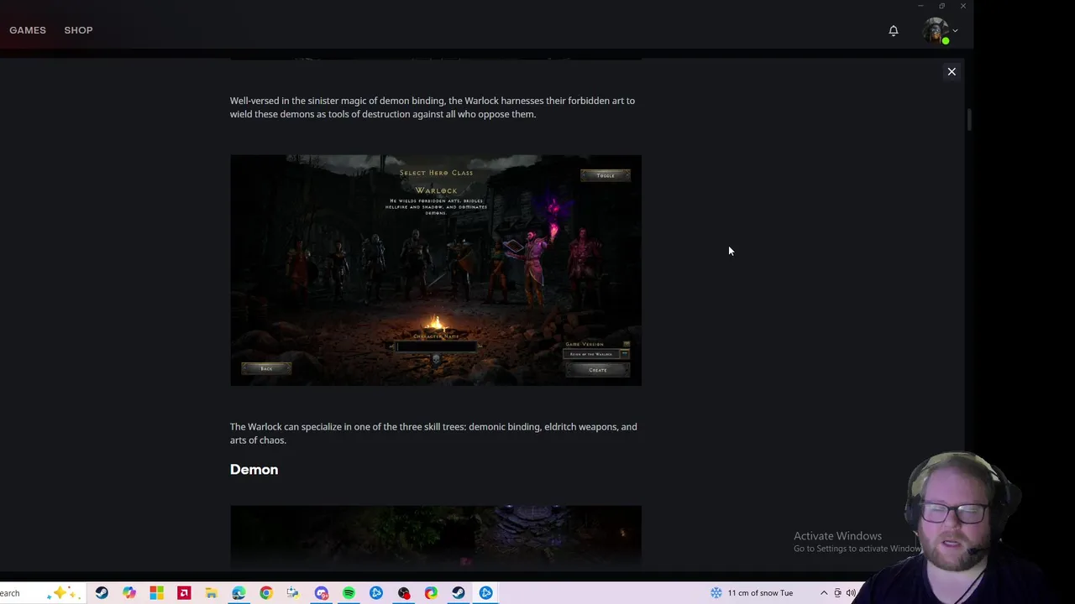Viewport: 1075px width, 604px height.
Task: Expand the dropdown arrow beside the avatar
Action: (955, 31)
